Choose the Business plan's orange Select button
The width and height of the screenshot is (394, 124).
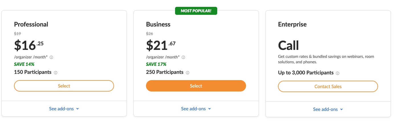click(x=196, y=86)
